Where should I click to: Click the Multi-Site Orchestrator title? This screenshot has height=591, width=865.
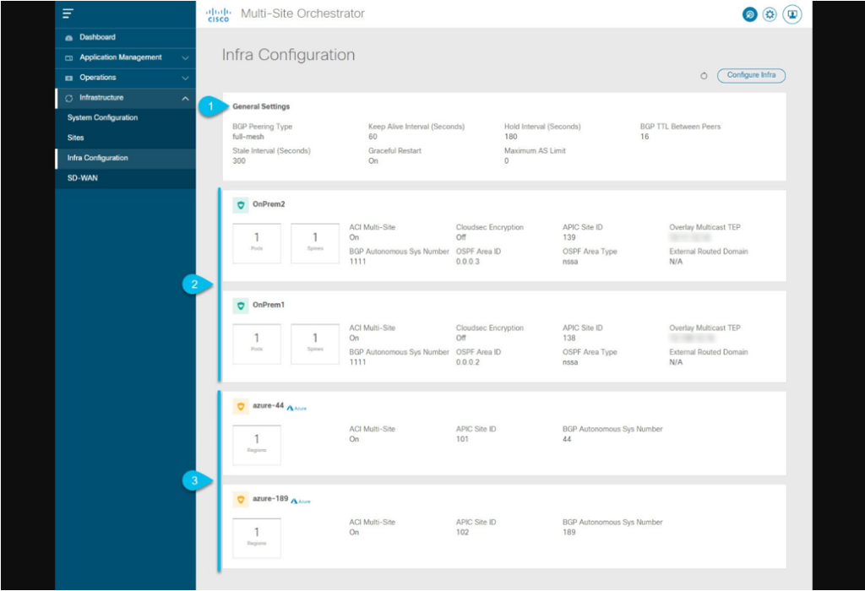coord(303,14)
